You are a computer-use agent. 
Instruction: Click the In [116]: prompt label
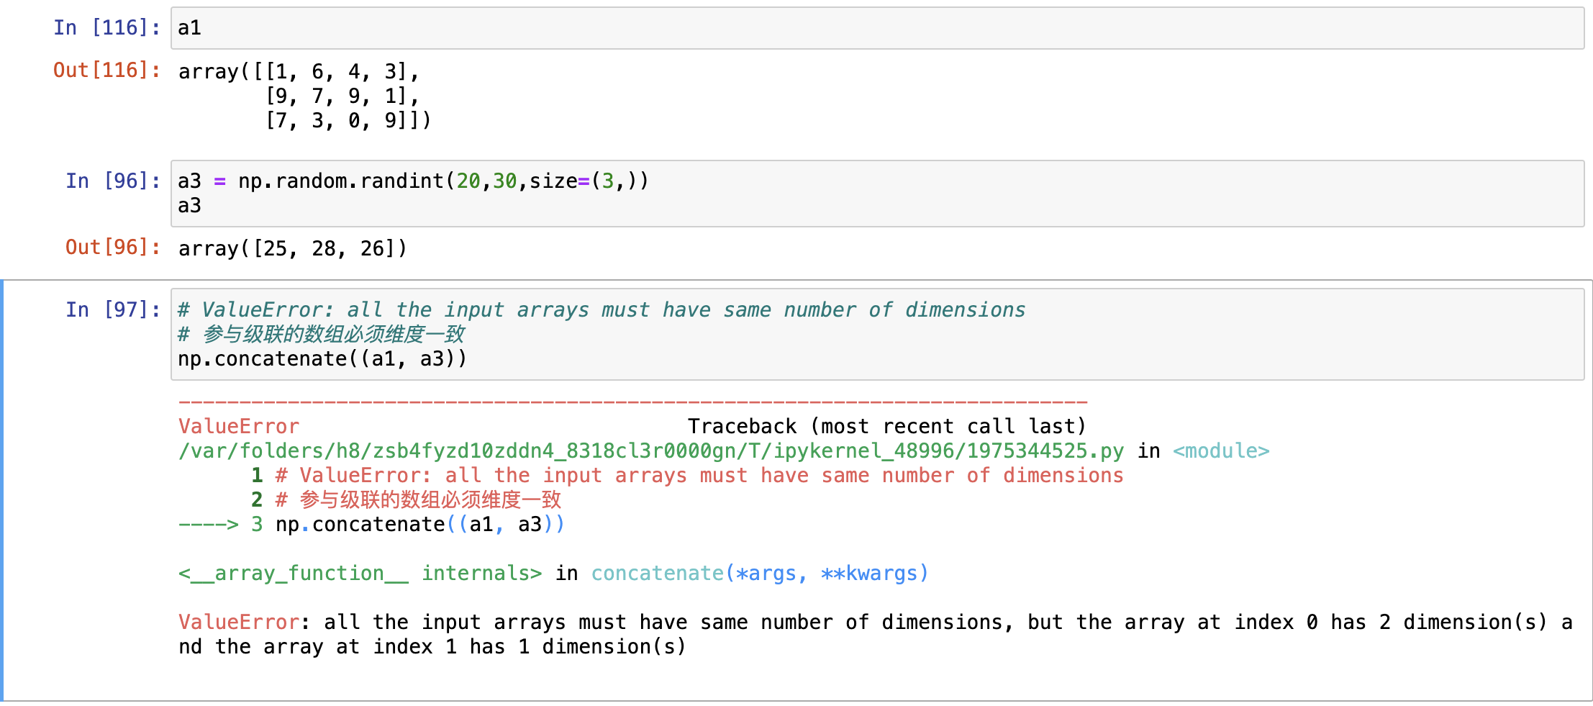(107, 27)
